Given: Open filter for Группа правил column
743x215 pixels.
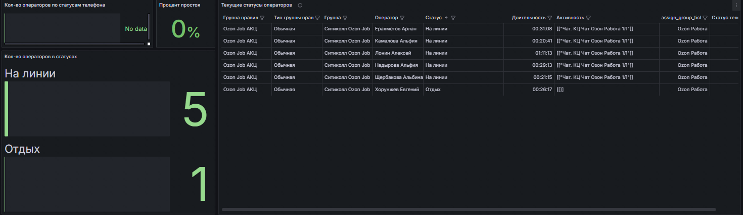Looking at the screenshot, I should click(262, 18).
